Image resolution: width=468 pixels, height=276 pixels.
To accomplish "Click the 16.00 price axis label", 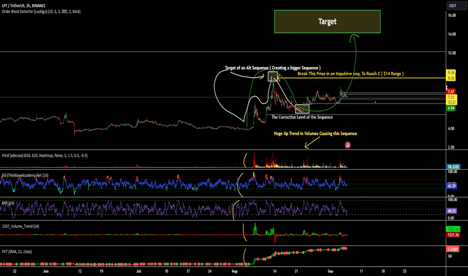I will click(452, 15).
